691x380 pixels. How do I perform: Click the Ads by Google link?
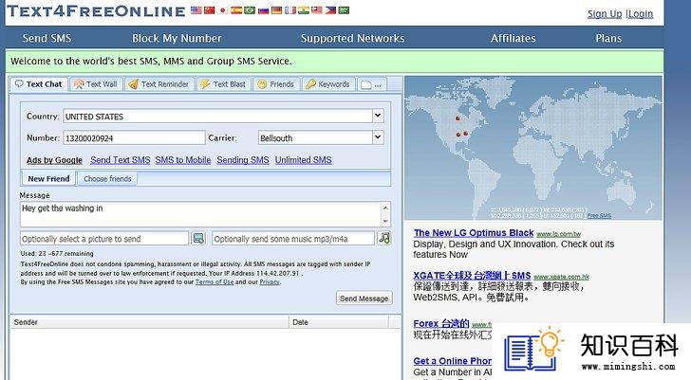(54, 160)
